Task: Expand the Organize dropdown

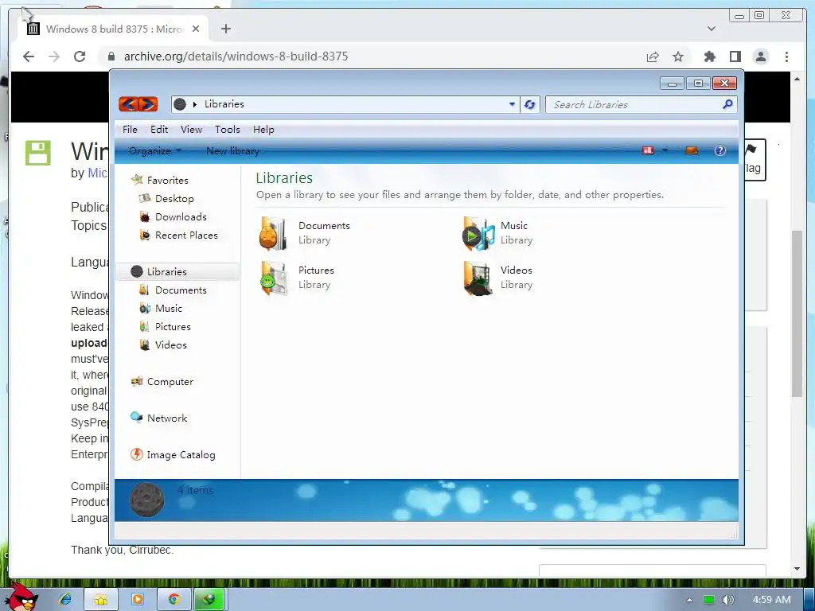Action: (x=155, y=151)
